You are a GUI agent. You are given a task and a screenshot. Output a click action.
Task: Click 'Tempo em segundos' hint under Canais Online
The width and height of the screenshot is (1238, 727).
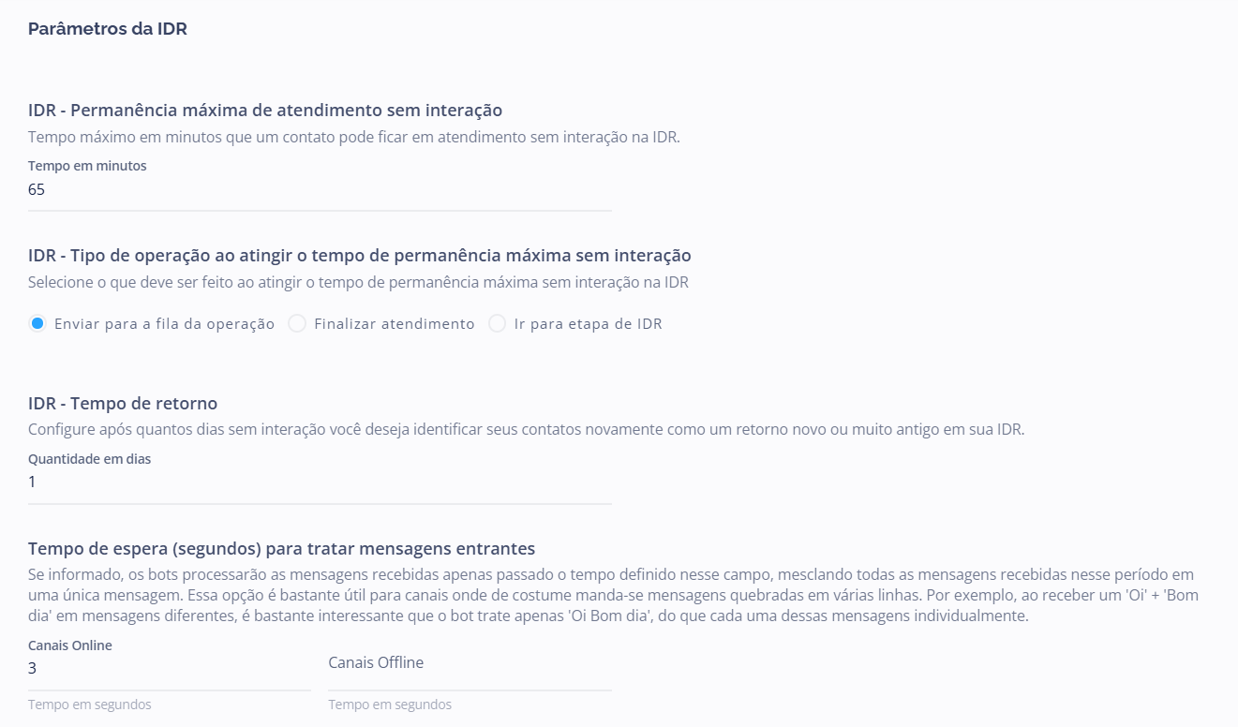click(x=89, y=705)
